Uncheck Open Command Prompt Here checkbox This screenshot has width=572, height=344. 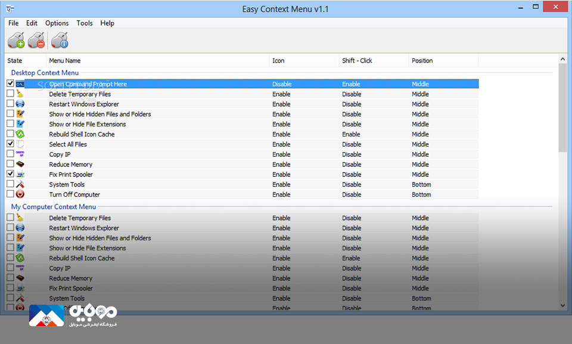[x=10, y=83]
